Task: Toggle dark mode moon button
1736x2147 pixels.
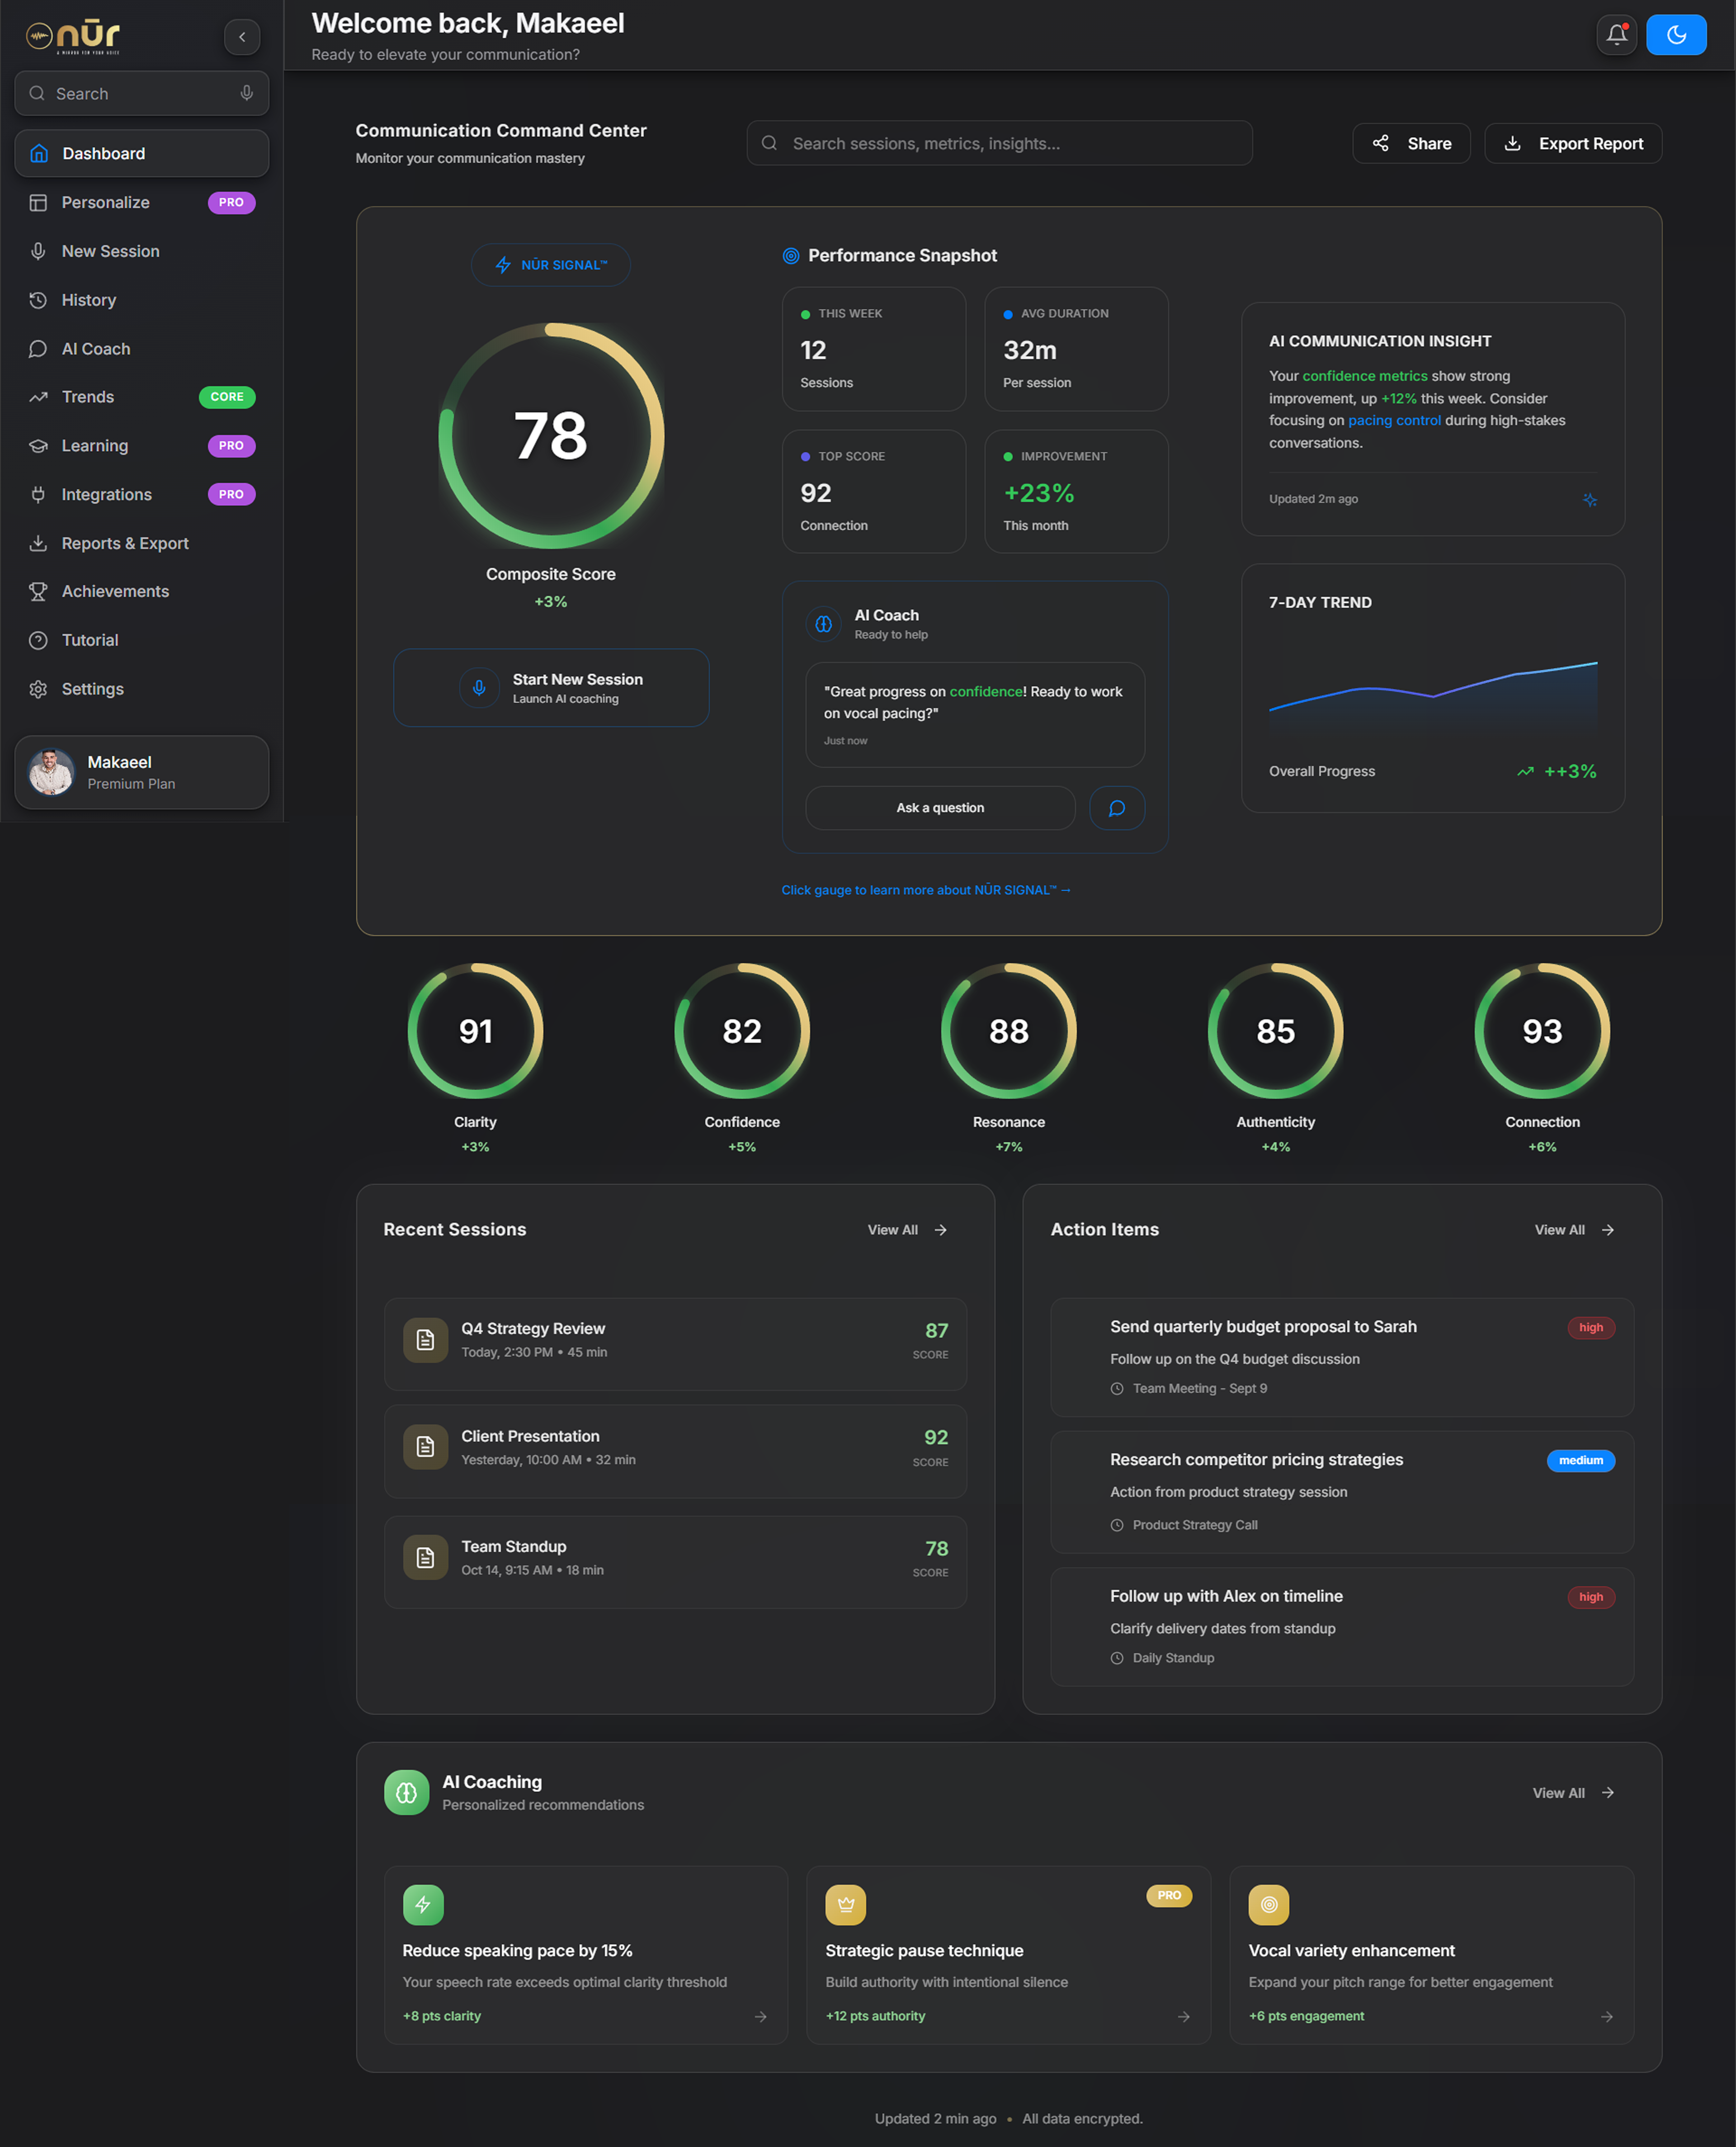Action: (x=1676, y=35)
